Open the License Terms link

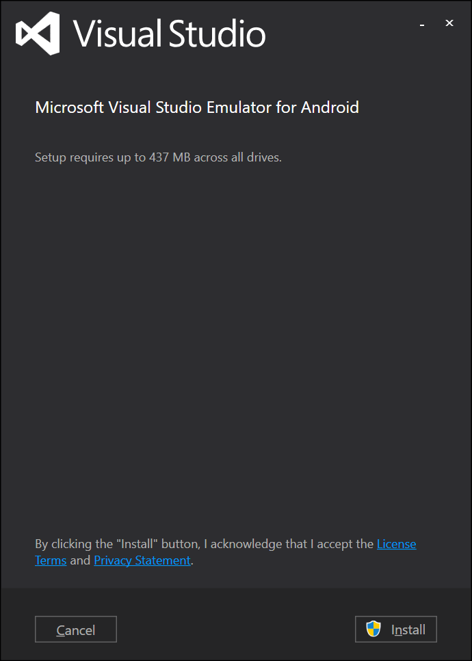coord(396,544)
